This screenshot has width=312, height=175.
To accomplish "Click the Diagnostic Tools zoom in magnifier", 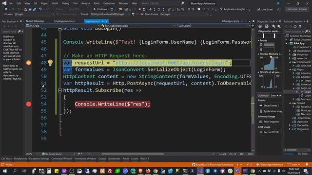I will 274,26.
